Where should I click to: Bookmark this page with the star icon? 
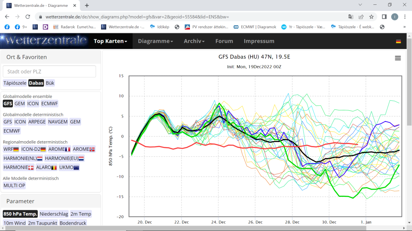pyautogui.click(x=371, y=17)
